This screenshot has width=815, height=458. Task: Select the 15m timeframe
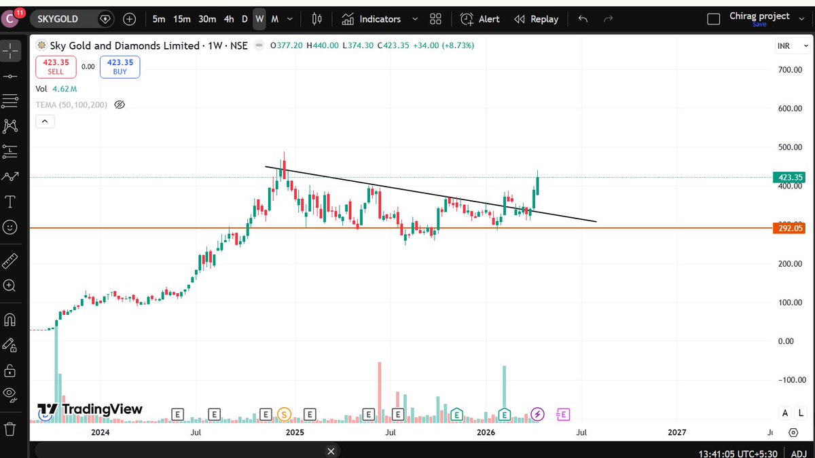click(x=181, y=19)
